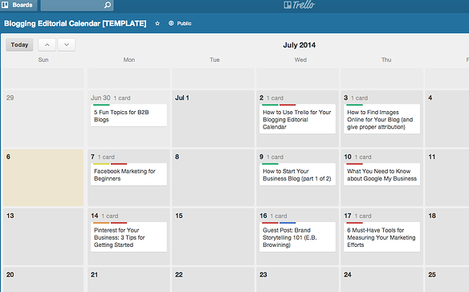This screenshot has width=469, height=292.
Task: Open card Facebook Marketing for Beginners
Action: click(128, 175)
